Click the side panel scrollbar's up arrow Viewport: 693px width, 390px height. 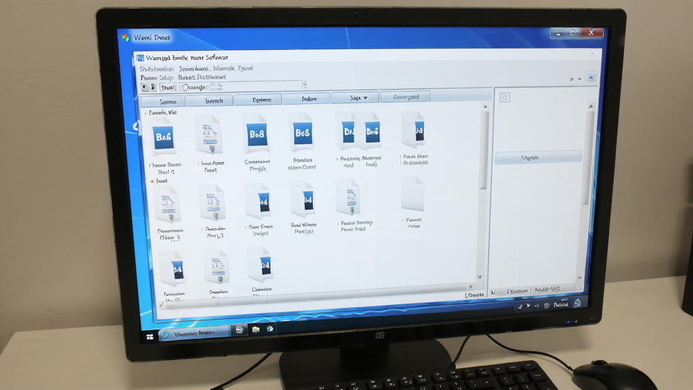[590, 106]
